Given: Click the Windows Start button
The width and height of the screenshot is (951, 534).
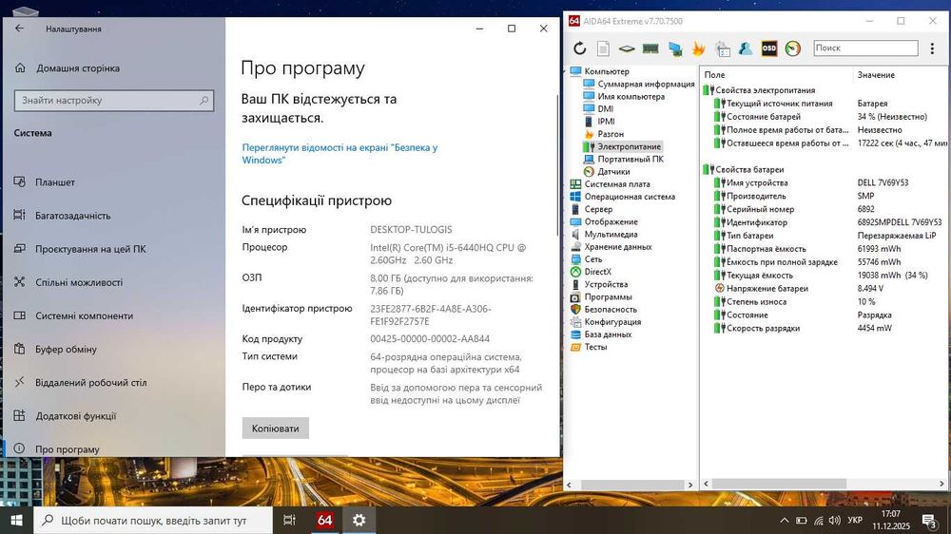Looking at the screenshot, I should coord(16,520).
